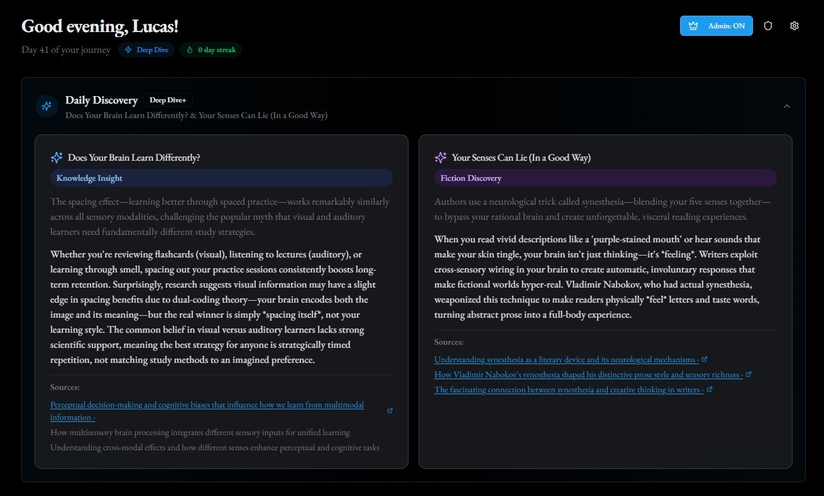Click the Daily Discovery sparkle icon
824x496 pixels.
[47, 106]
